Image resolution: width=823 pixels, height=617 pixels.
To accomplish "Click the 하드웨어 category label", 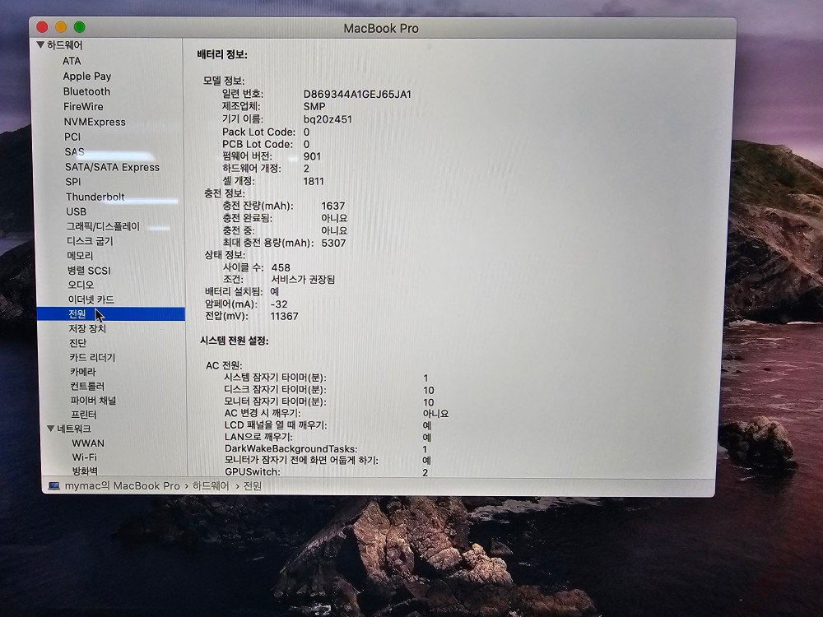I will point(64,45).
